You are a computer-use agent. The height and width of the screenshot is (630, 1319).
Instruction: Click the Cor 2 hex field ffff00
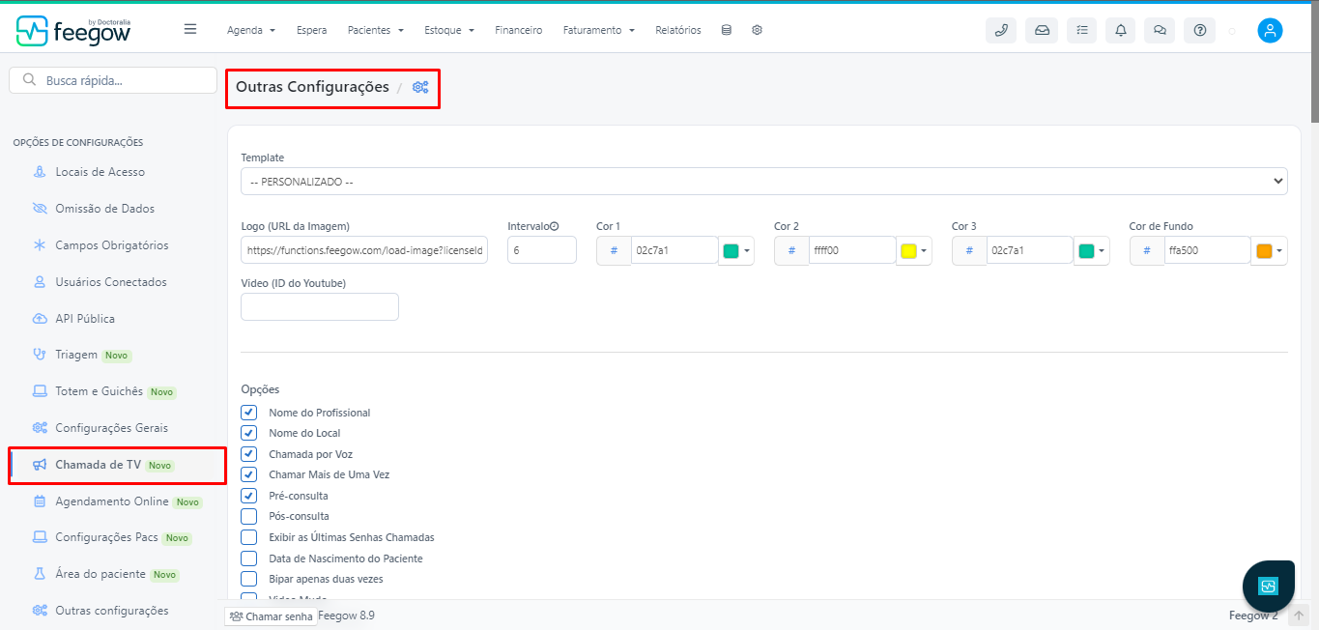pos(852,251)
